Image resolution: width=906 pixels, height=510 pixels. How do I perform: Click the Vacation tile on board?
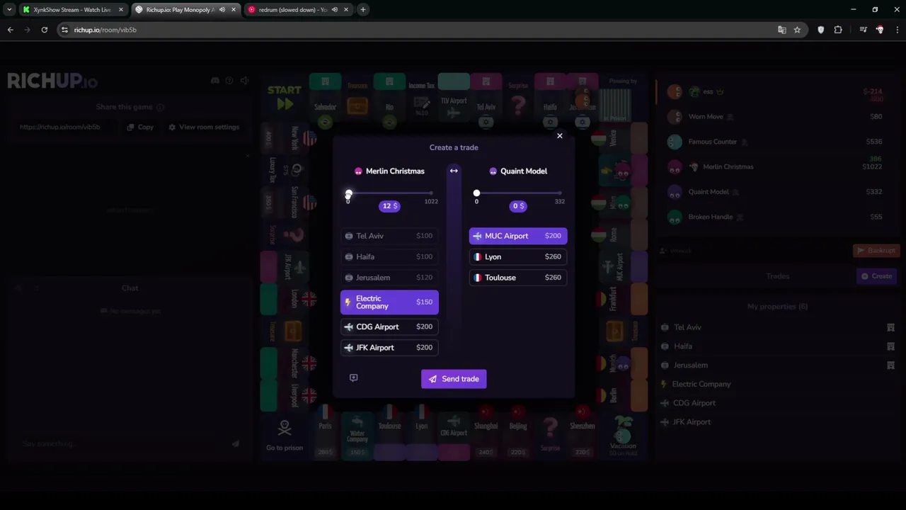[x=623, y=436]
